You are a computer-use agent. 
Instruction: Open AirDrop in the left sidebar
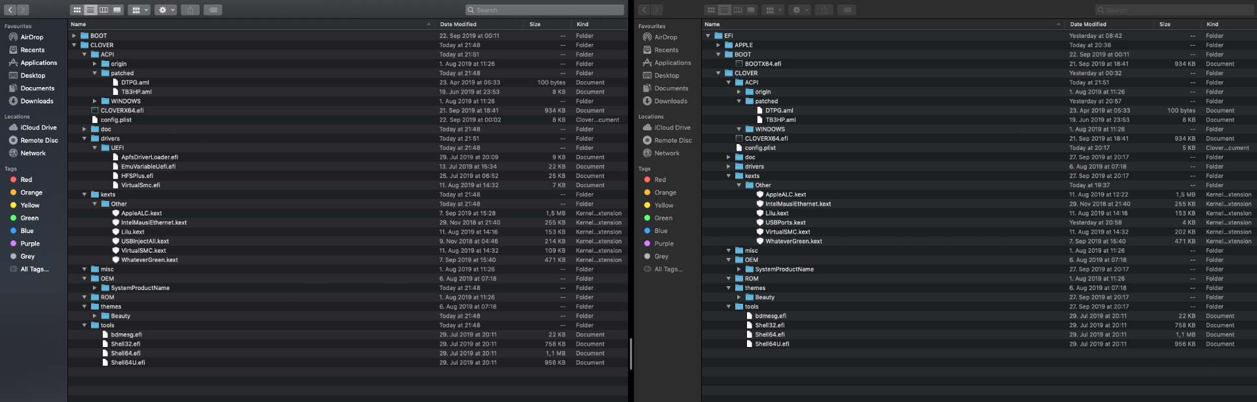pyautogui.click(x=31, y=37)
